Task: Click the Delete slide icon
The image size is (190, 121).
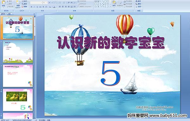Action: coord(24,7)
